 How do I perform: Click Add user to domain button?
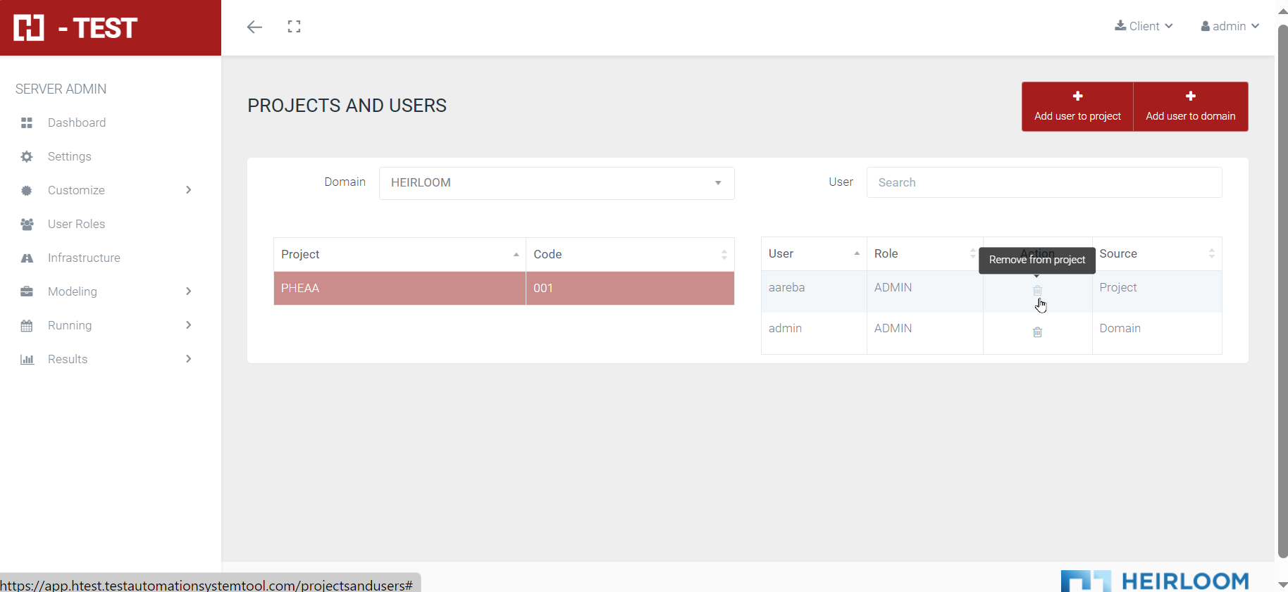coord(1190,106)
